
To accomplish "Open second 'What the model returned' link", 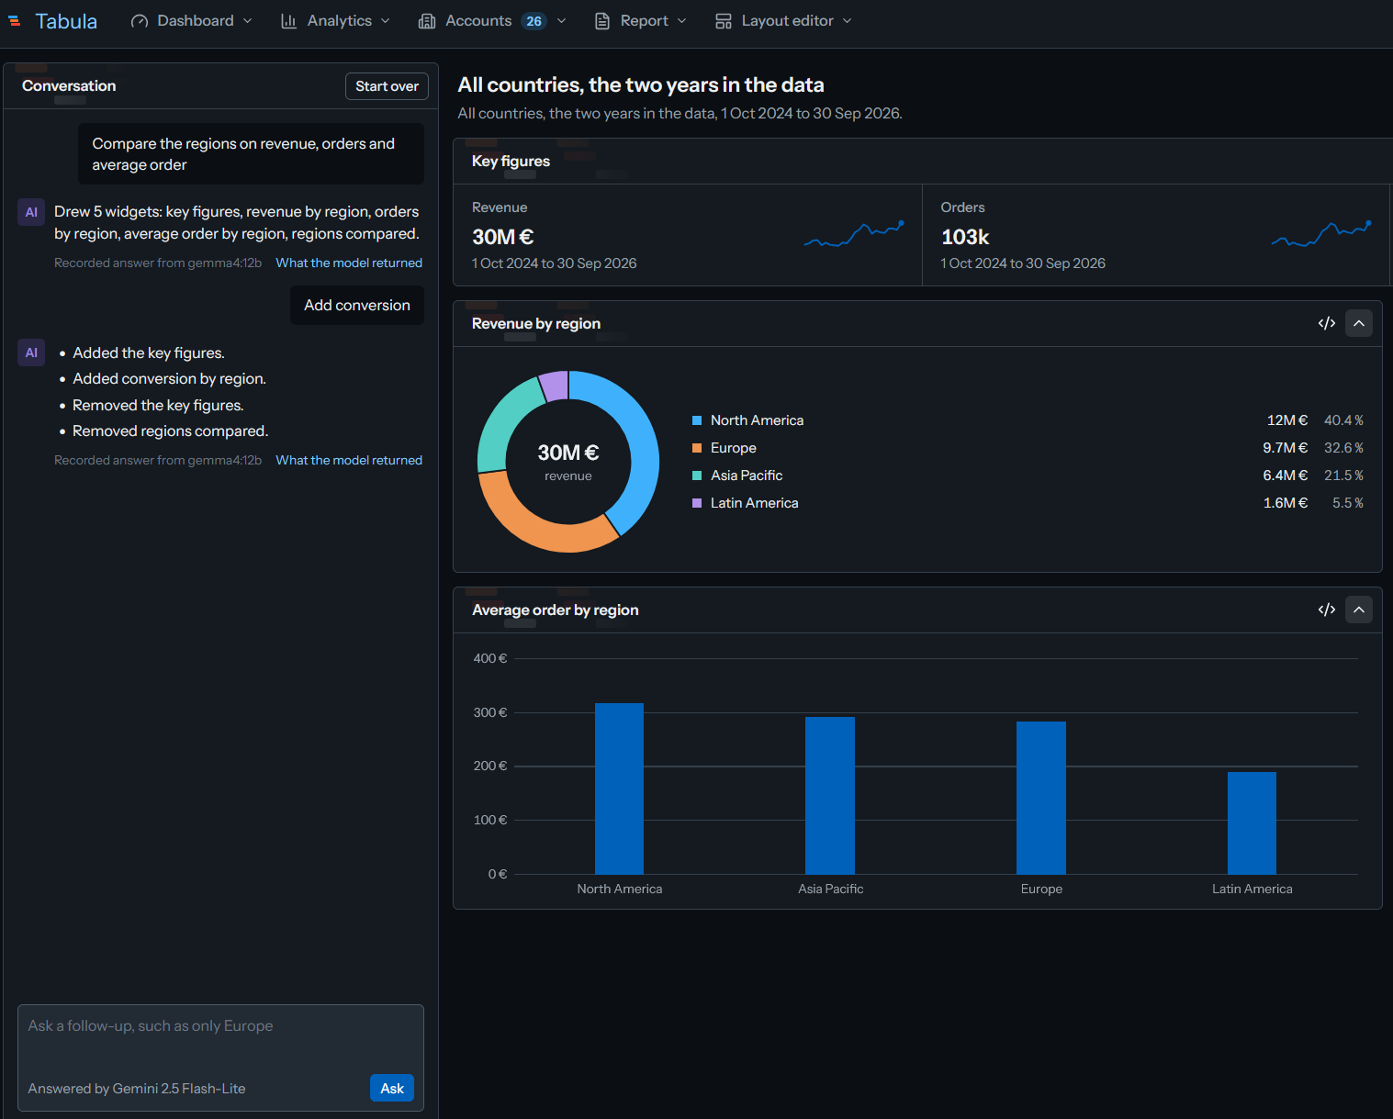I will point(349,460).
